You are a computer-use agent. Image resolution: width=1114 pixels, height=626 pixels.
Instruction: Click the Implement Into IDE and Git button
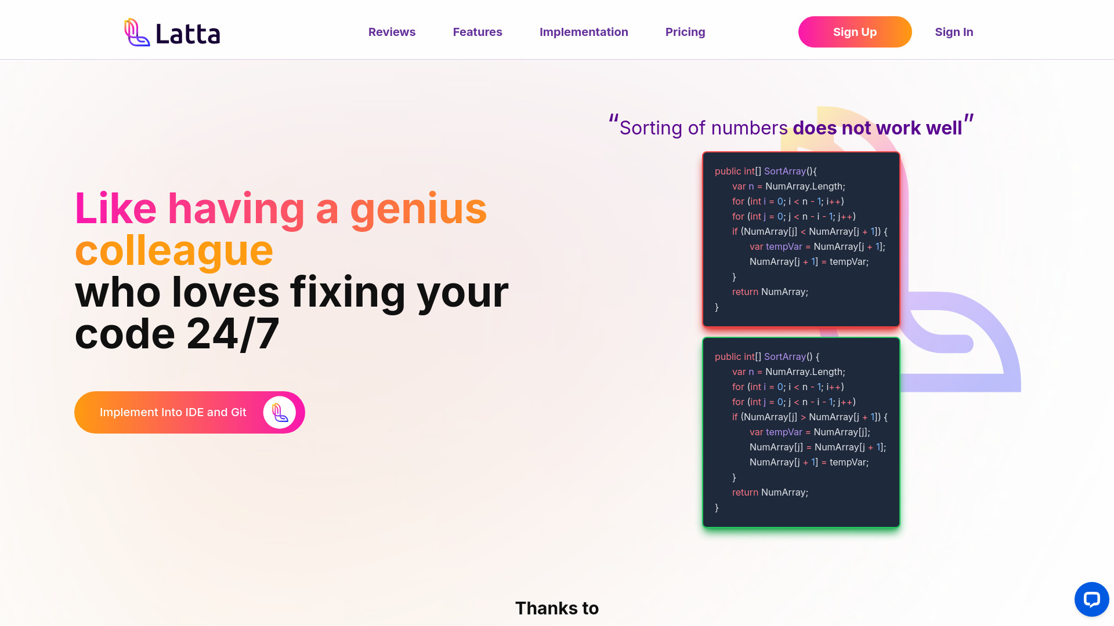click(189, 412)
